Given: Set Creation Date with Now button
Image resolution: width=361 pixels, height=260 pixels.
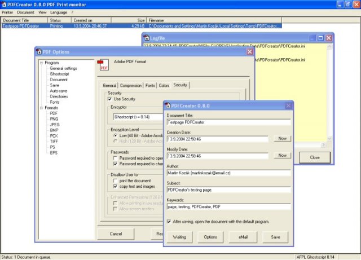Looking at the screenshot, I should click(x=283, y=138).
